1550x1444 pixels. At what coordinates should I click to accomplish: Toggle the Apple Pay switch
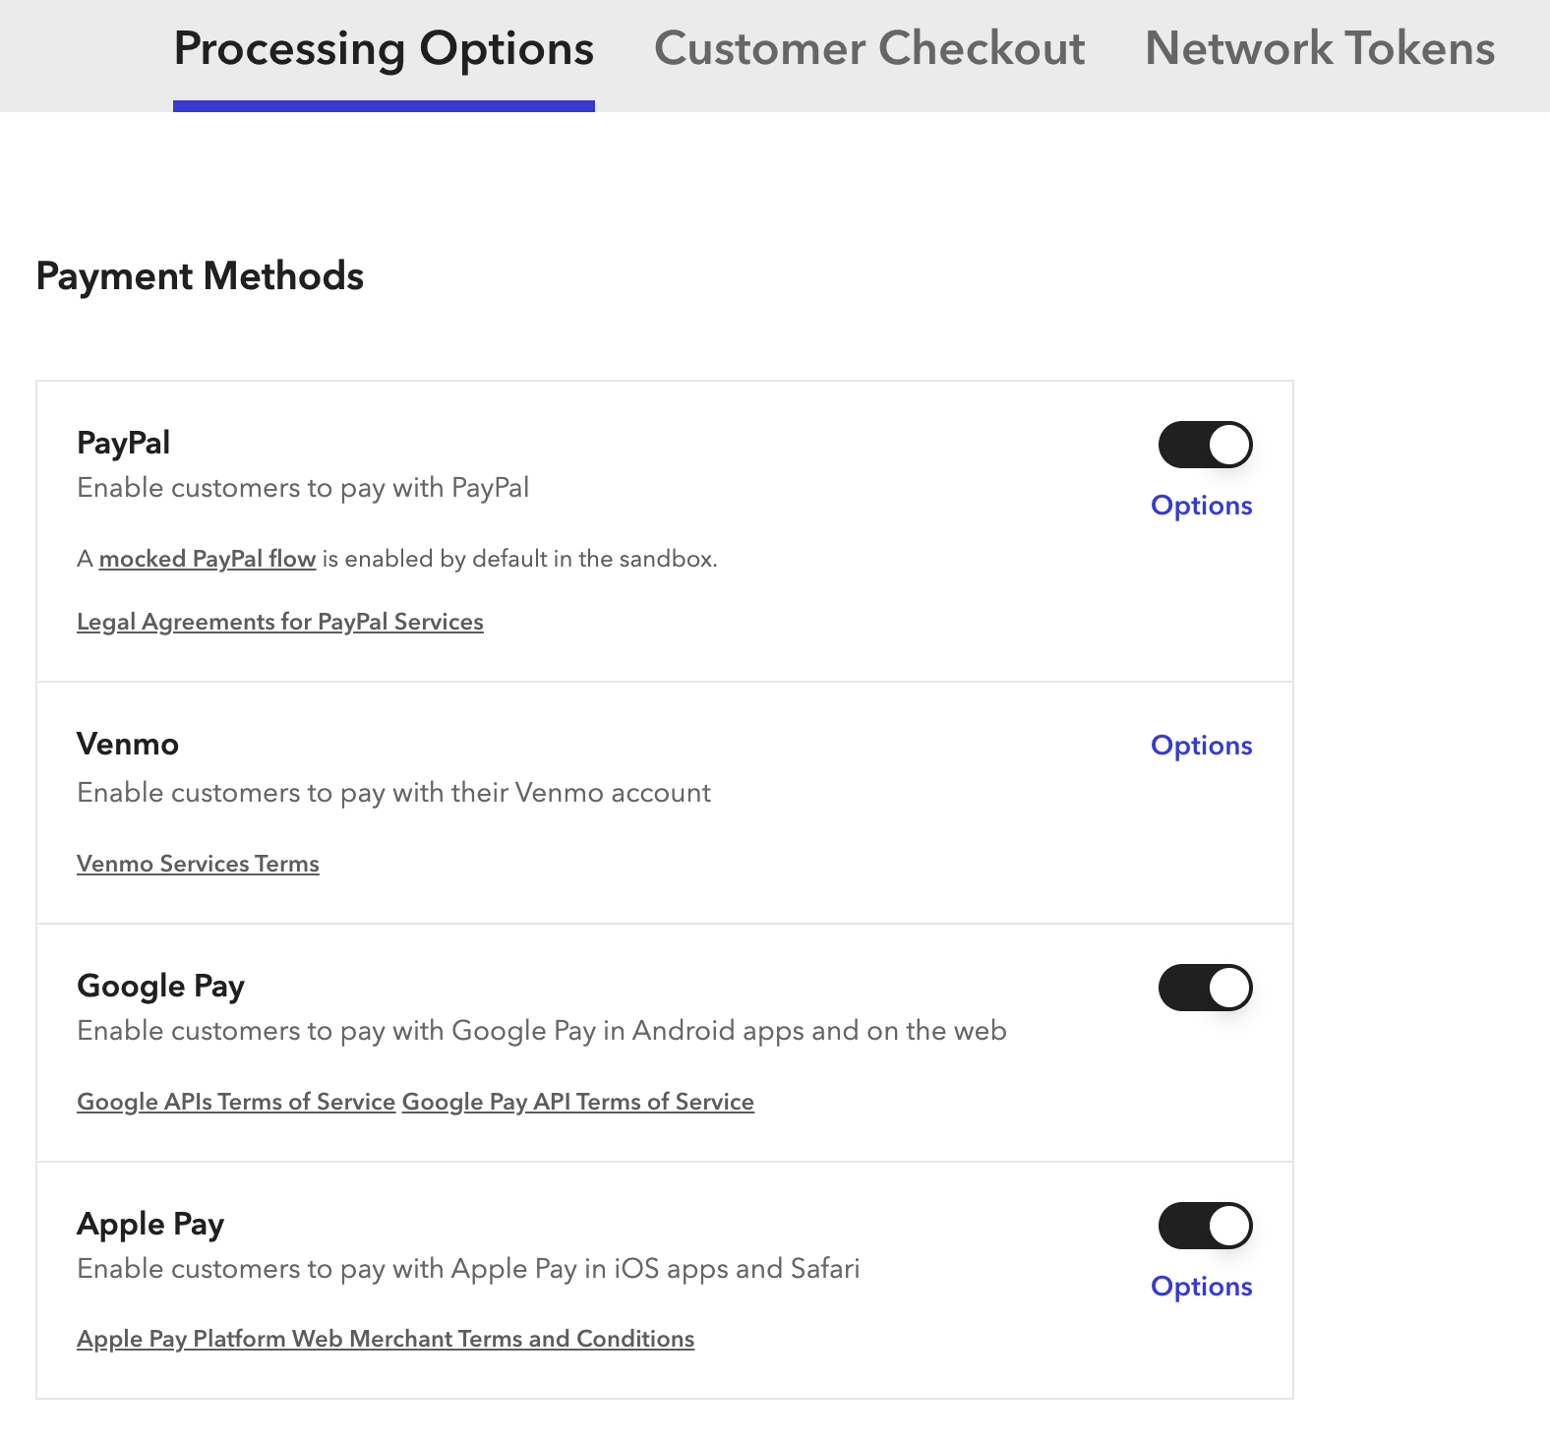click(x=1205, y=1226)
